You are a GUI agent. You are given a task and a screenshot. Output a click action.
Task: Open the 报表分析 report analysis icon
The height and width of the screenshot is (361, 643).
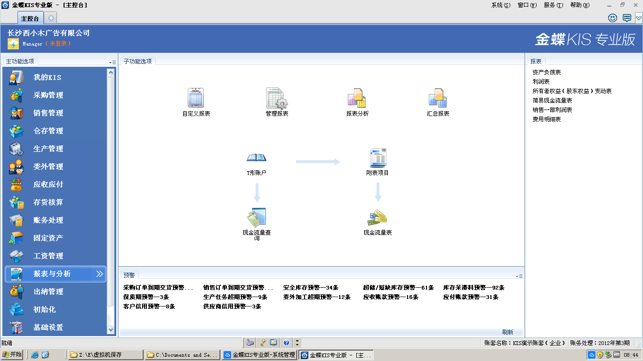click(x=357, y=98)
